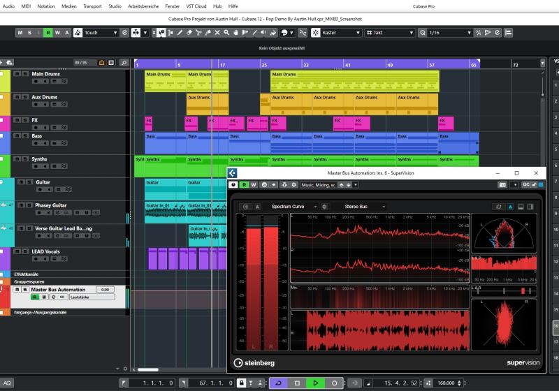Click the transport Stop button

(x=297, y=383)
